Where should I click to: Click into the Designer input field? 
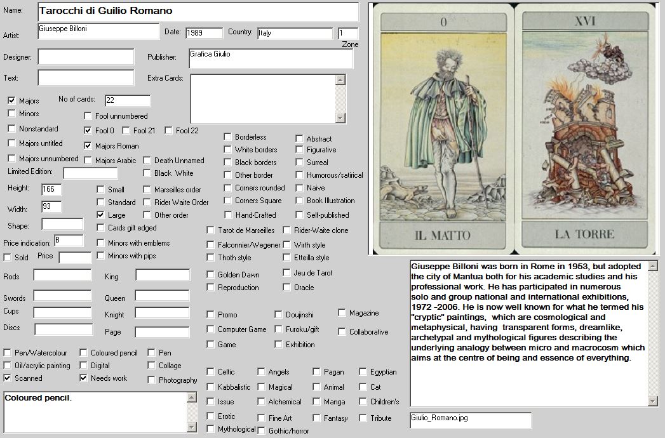(86, 56)
